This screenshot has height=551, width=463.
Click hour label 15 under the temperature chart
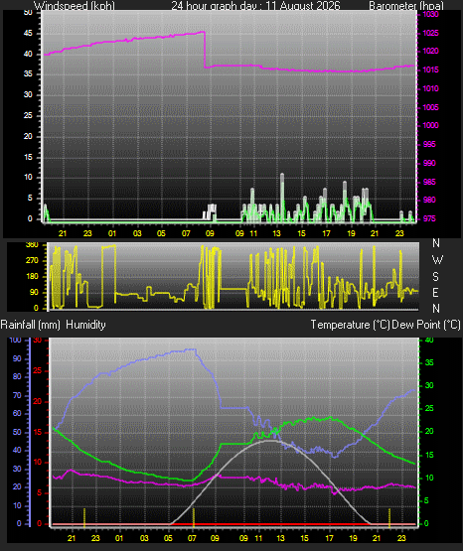point(304,538)
